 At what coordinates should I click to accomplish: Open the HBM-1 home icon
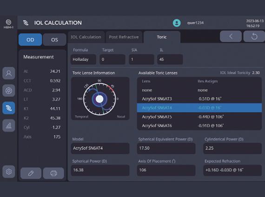(x=8, y=24)
